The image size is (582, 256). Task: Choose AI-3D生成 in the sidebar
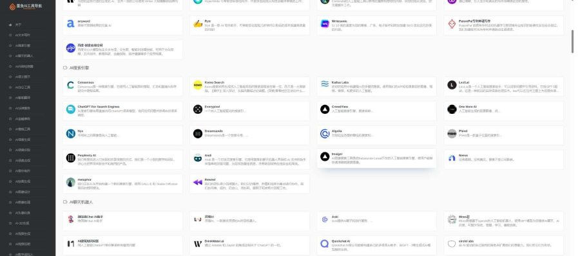(23, 223)
